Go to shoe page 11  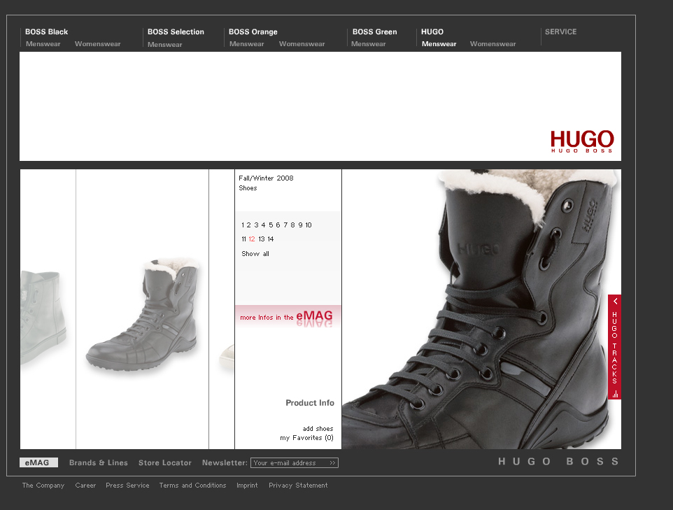coord(243,239)
